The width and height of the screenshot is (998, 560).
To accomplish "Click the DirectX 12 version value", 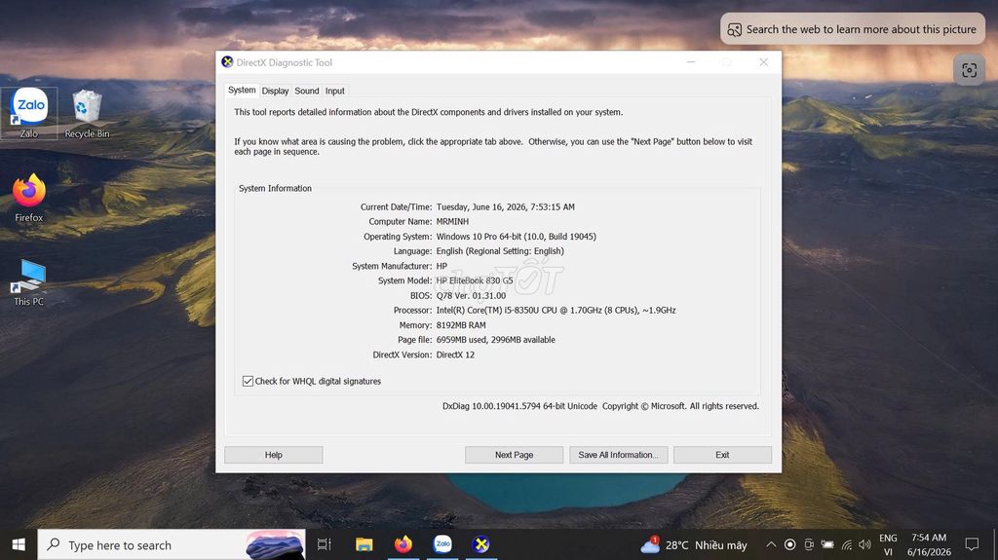I will (x=455, y=355).
